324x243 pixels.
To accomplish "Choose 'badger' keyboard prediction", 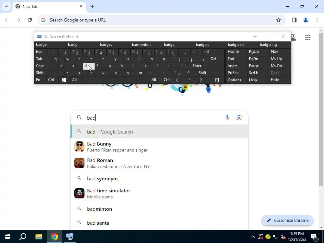I will (x=178, y=45).
